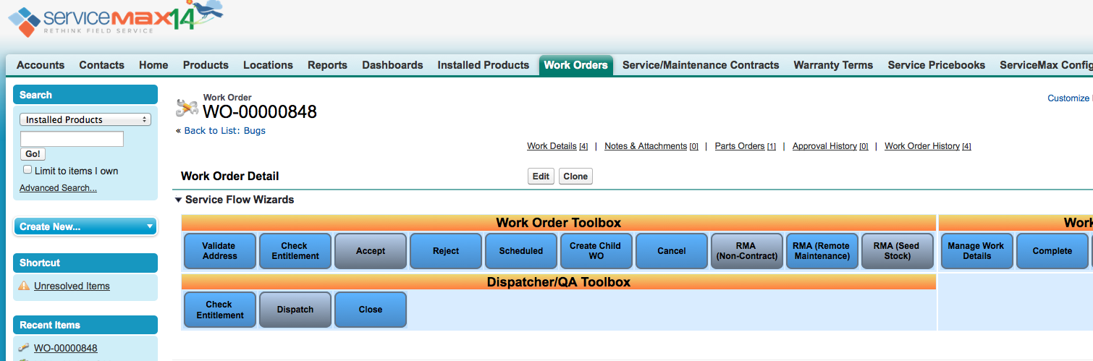Click the Unresolved Items warning icon
Image resolution: width=1093 pixels, height=361 pixels.
tap(24, 286)
